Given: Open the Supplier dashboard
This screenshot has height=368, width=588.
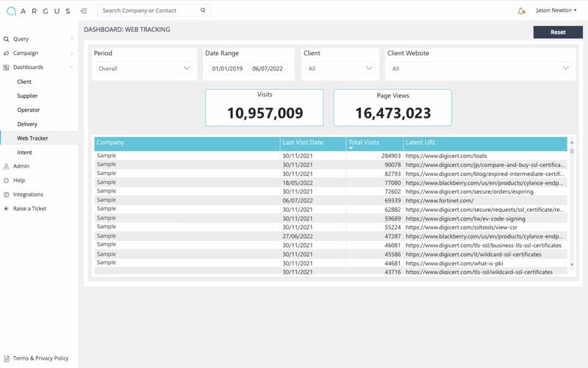Looking at the screenshot, I should [x=27, y=96].
